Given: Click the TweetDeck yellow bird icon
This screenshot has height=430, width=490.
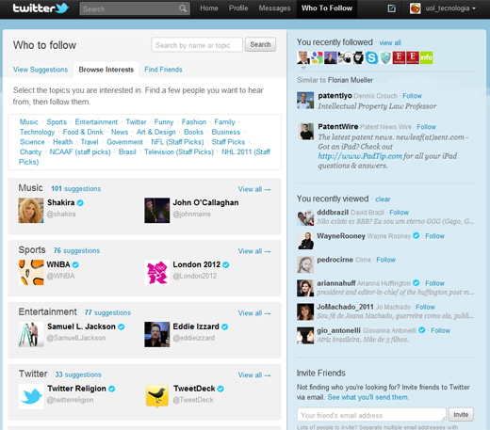Looking at the screenshot, I should coord(156,396).
